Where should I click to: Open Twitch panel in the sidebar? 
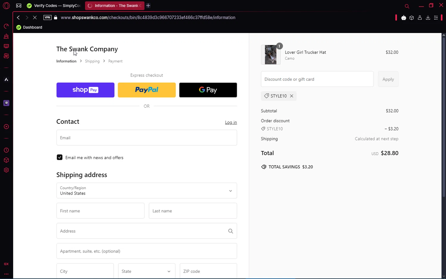coord(6,103)
